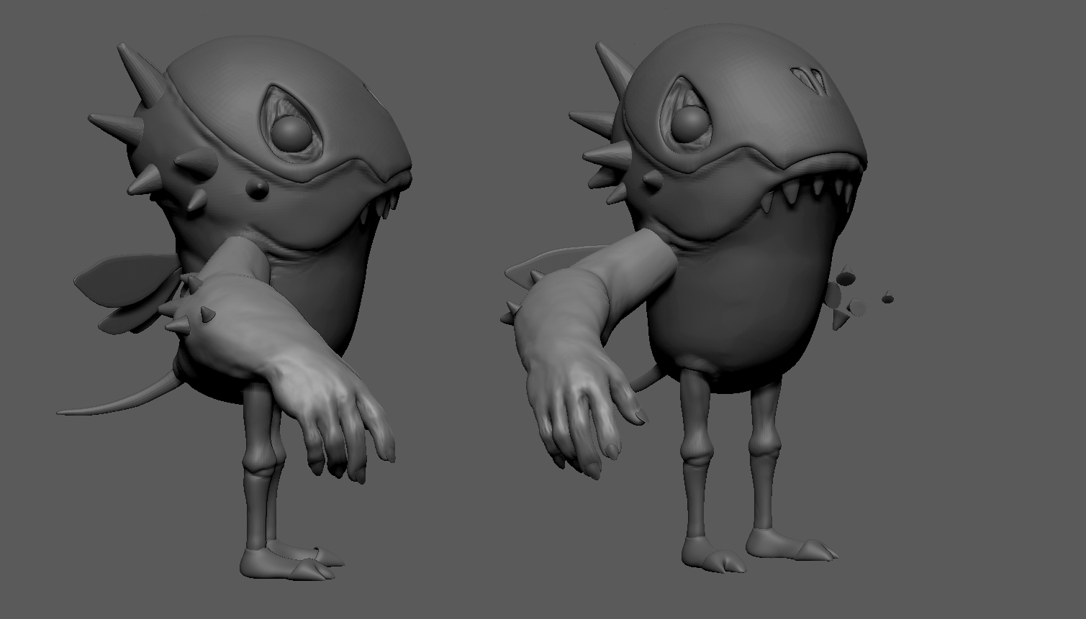
Task: Click the tiny floating fragment beside right creature
Action: [x=887, y=297]
